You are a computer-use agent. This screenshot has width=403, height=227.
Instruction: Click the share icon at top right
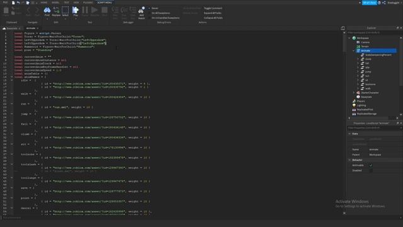click(384, 3)
